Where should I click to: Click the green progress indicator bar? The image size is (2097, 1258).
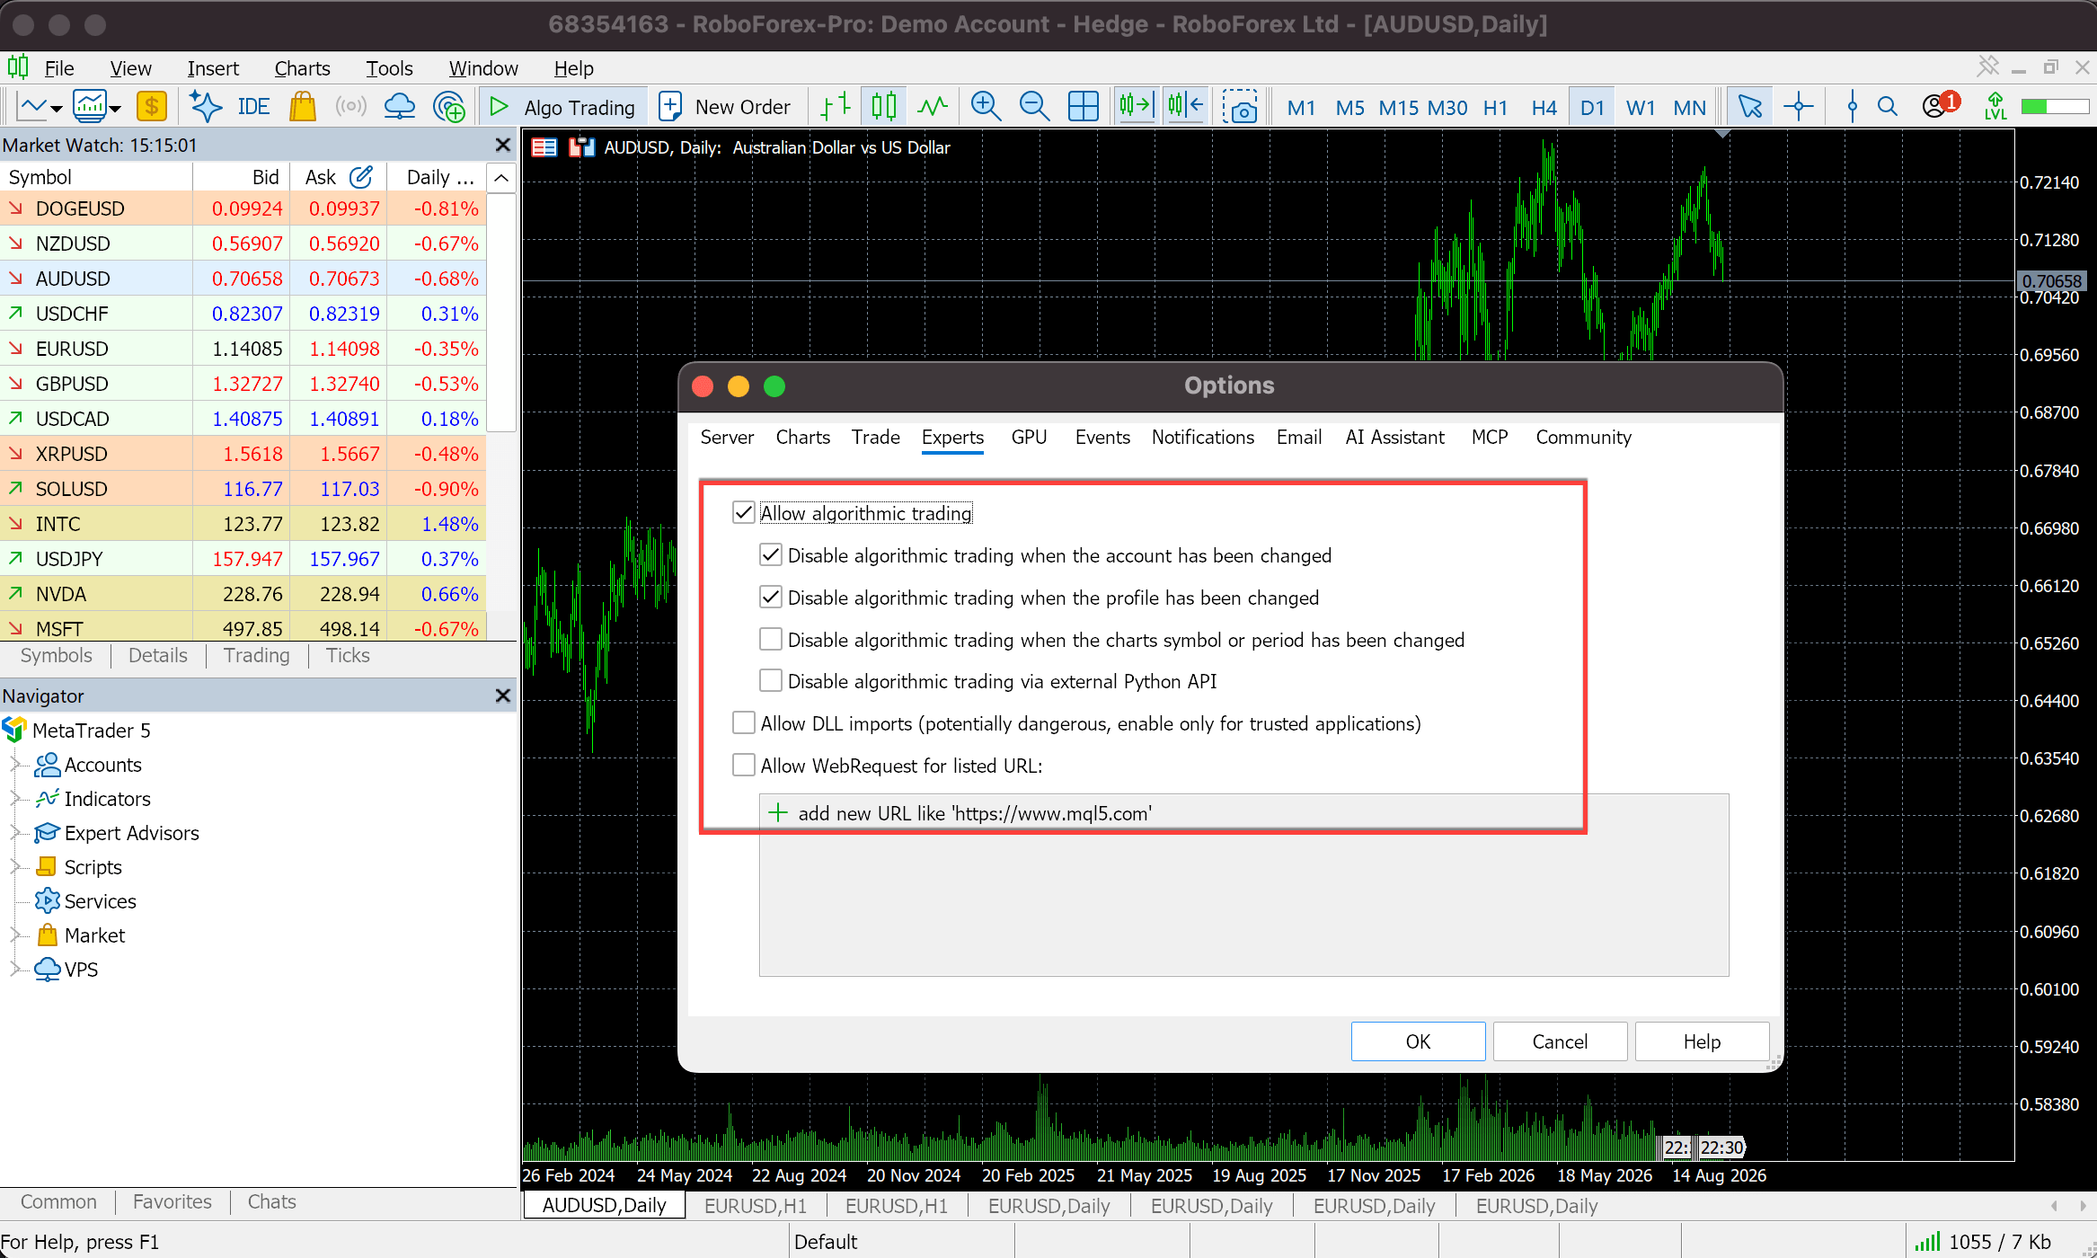[x=2054, y=107]
